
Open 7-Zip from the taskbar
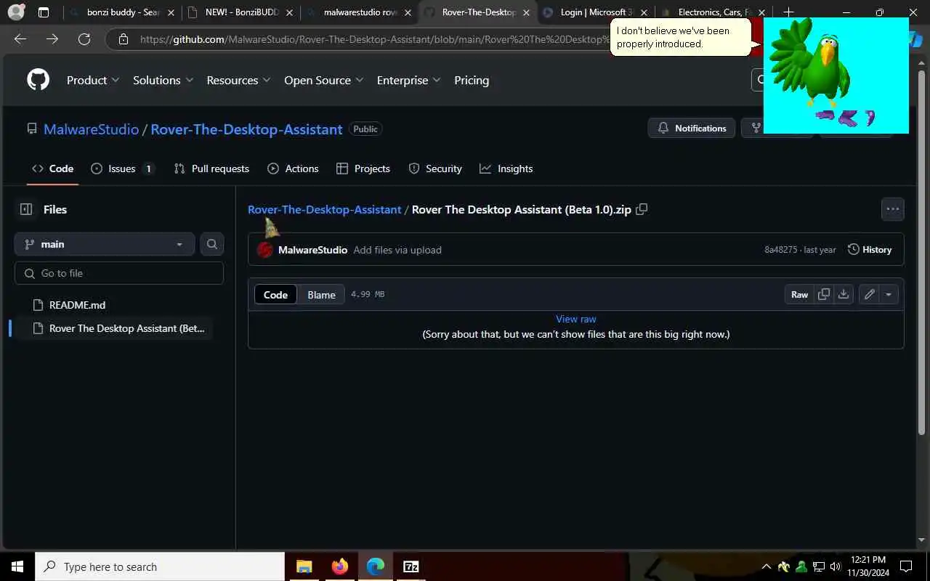point(411,566)
